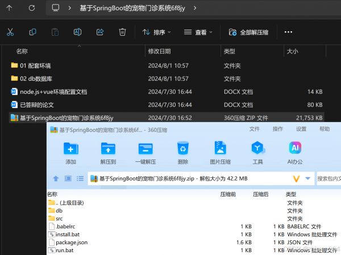Click the orange V icon in path bar

[x=296, y=179]
